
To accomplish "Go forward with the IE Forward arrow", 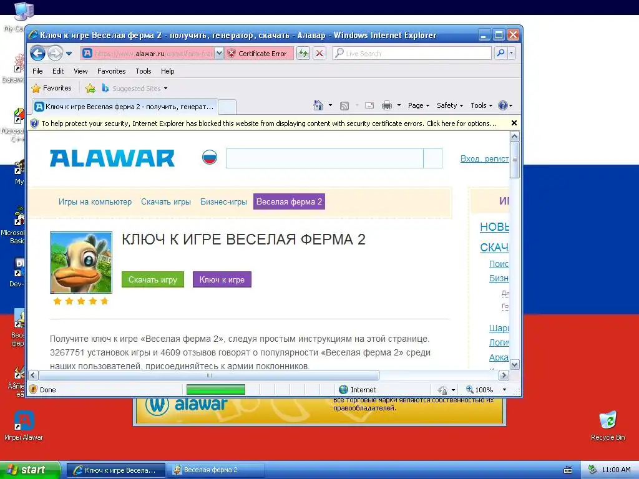I will tap(55, 54).
